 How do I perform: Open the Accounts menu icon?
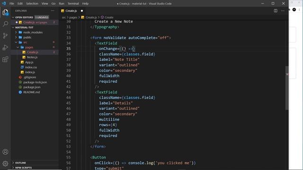(x=5, y=152)
